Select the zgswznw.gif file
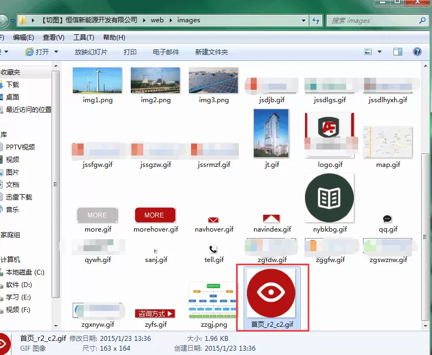This screenshot has width=432, height=355. pyautogui.click(x=387, y=246)
